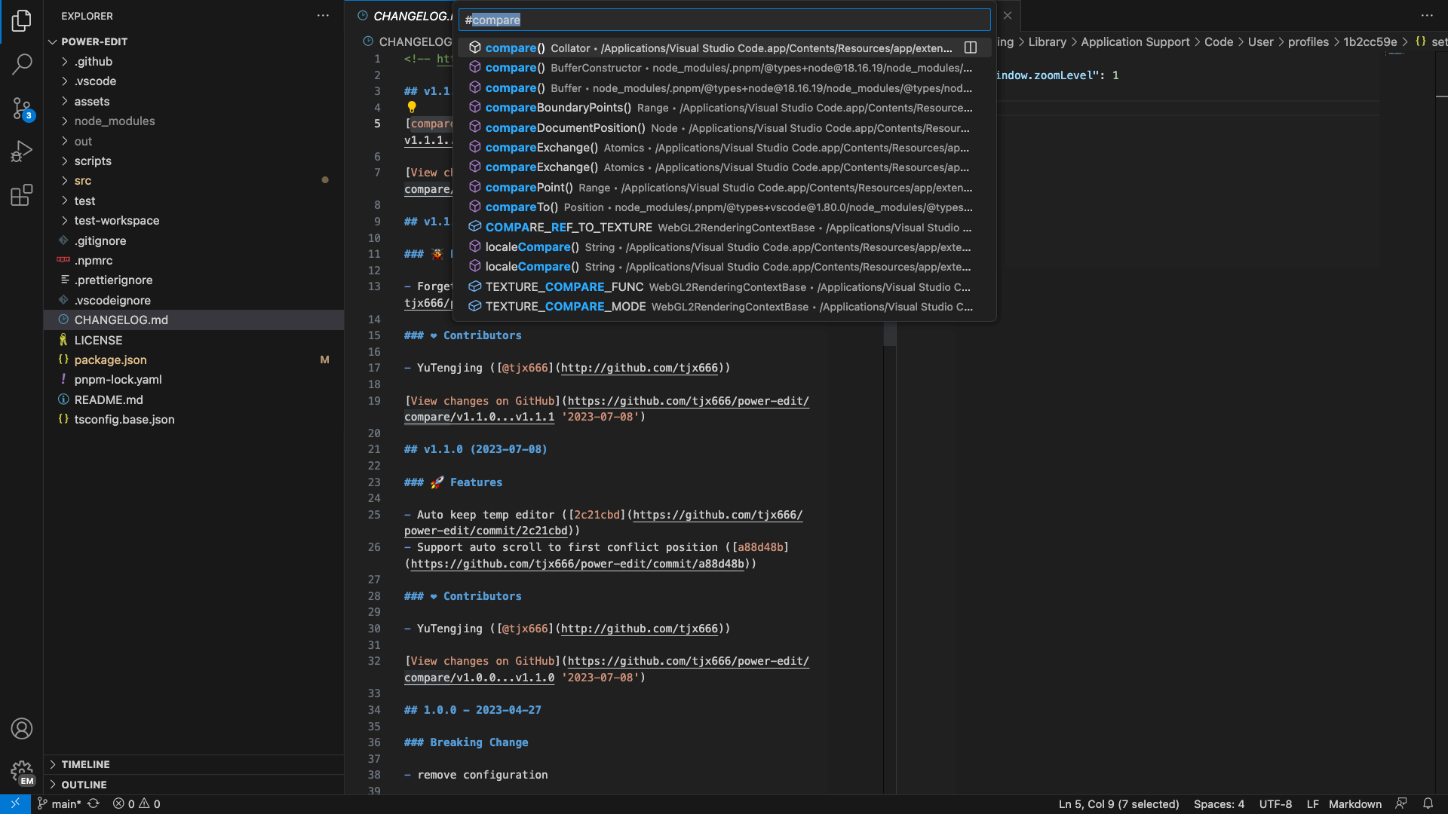
Task: Open the Run and Debug view
Action: [x=22, y=151]
